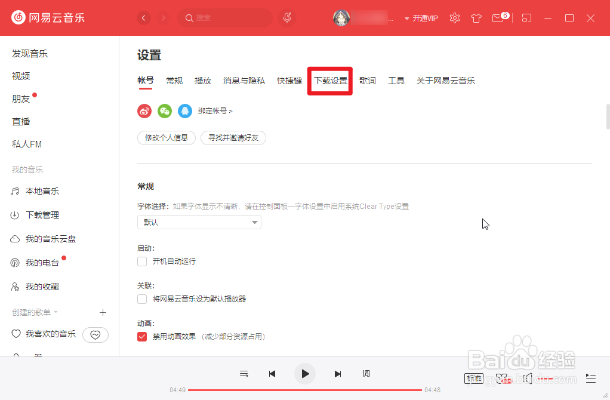Image resolution: width=610 pixels, height=400 pixels.
Task: Click the play mode icon
Action: tap(244, 374)
